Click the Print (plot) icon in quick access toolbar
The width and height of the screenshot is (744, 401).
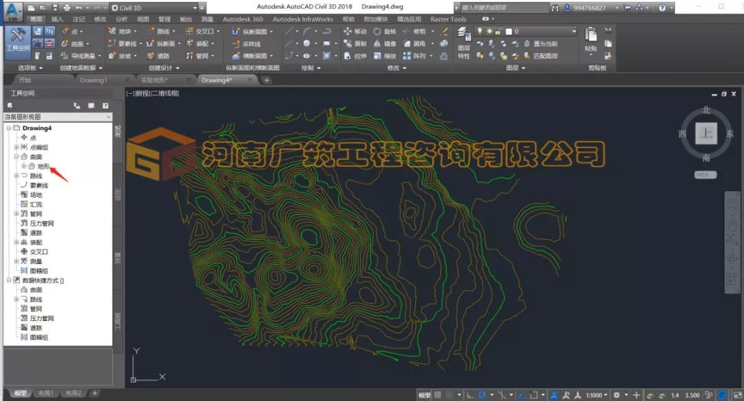coord(67,8)
